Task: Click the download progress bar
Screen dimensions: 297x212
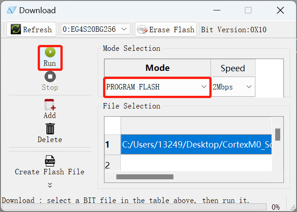Action: coord(134,207)
